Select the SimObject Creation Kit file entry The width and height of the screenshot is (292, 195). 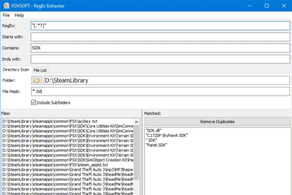[x=68, y=160]
